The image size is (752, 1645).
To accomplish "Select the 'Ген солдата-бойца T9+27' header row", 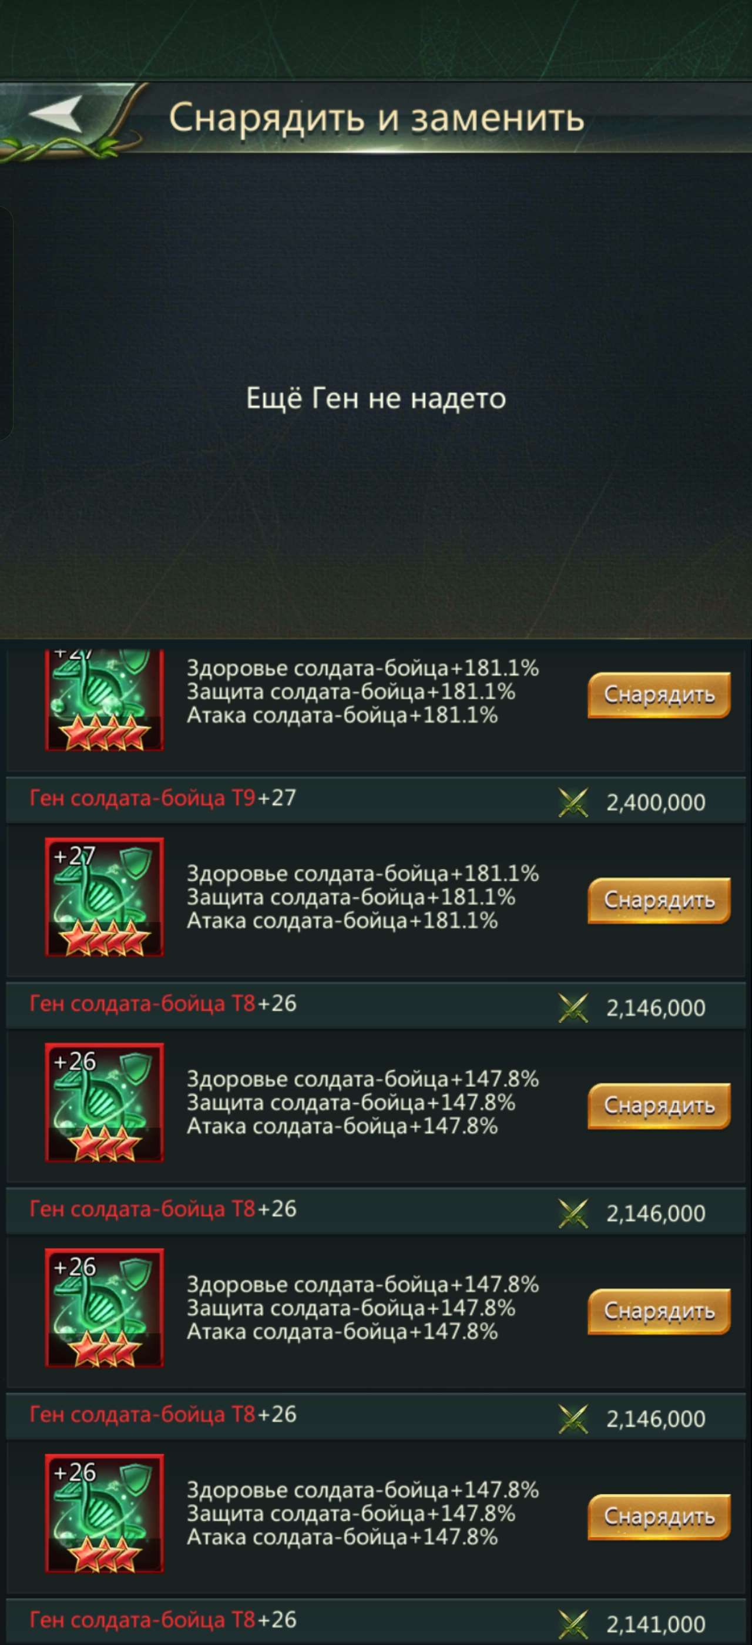I will [376, 800].
